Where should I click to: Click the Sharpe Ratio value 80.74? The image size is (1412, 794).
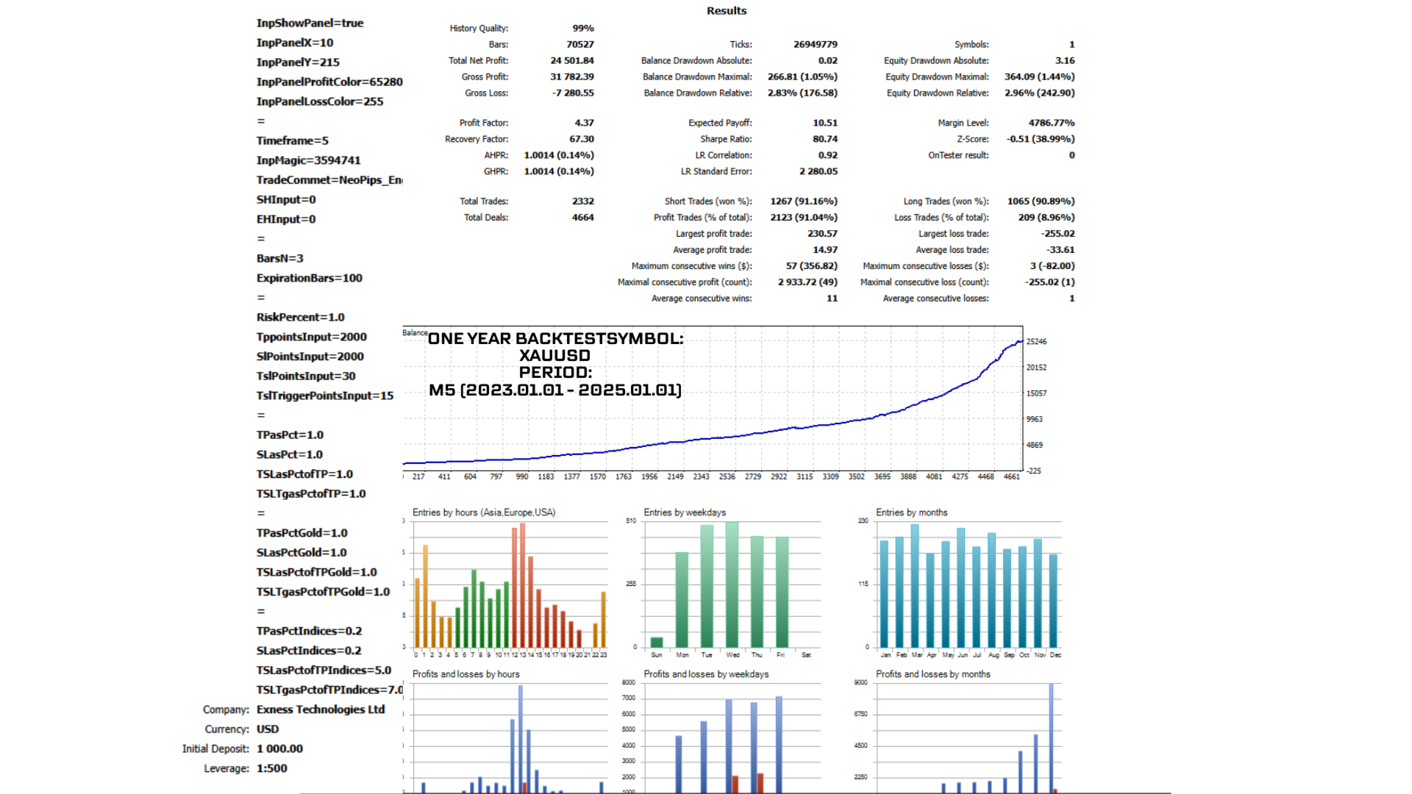pyautogui.click(x=824, y=139)
